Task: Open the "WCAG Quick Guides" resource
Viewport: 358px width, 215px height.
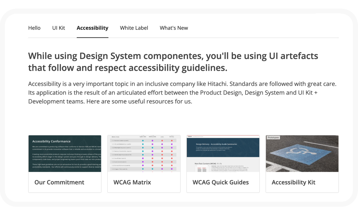Action: pyautogui.click(x=221, y=182)
